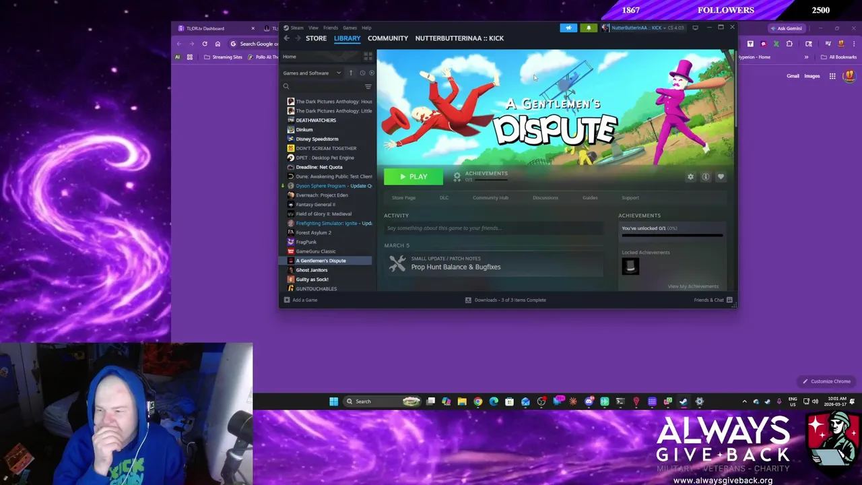Open the DLC link
Image resolution: width=862 pixels, height=485 pixels.
(x=444, y=197)
